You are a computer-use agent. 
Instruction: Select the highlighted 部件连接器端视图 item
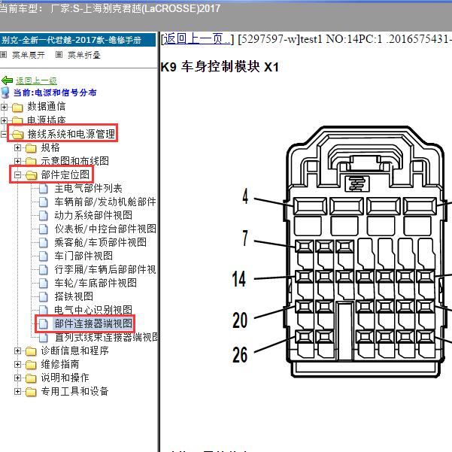point(93,323)
